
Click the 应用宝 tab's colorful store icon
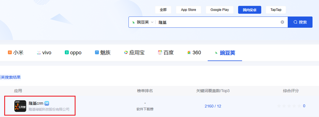126,53
